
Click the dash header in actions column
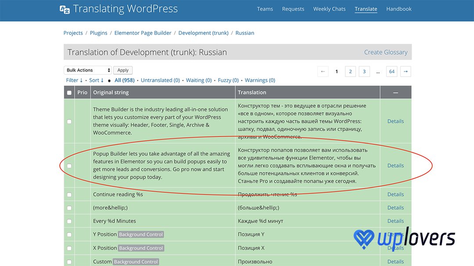coord(395,93)
